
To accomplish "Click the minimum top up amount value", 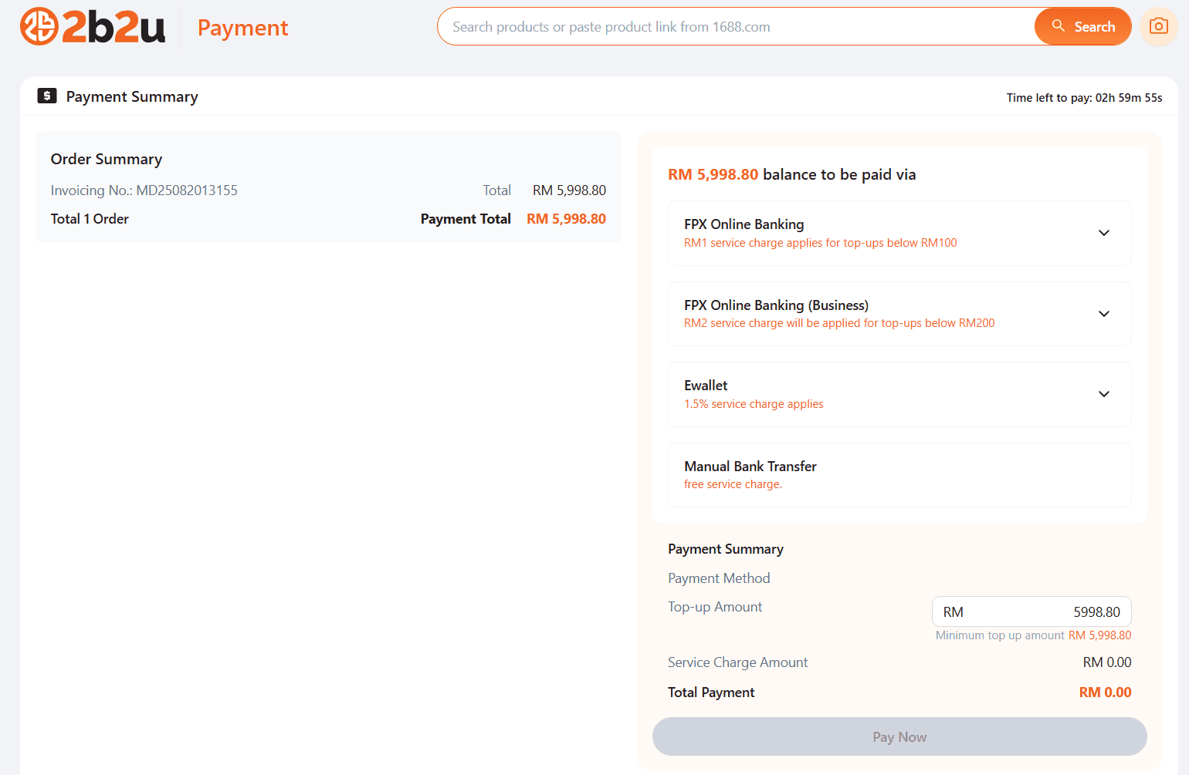I will click(x=1099, y=635).
